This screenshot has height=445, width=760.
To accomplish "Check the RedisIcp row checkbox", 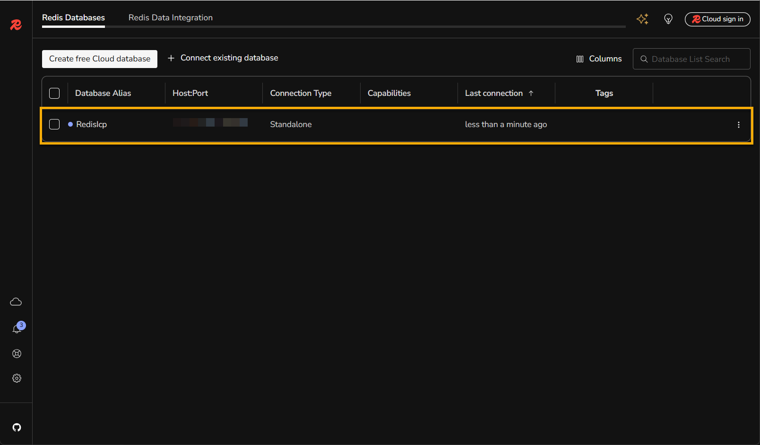I will [x=54, y=124].
